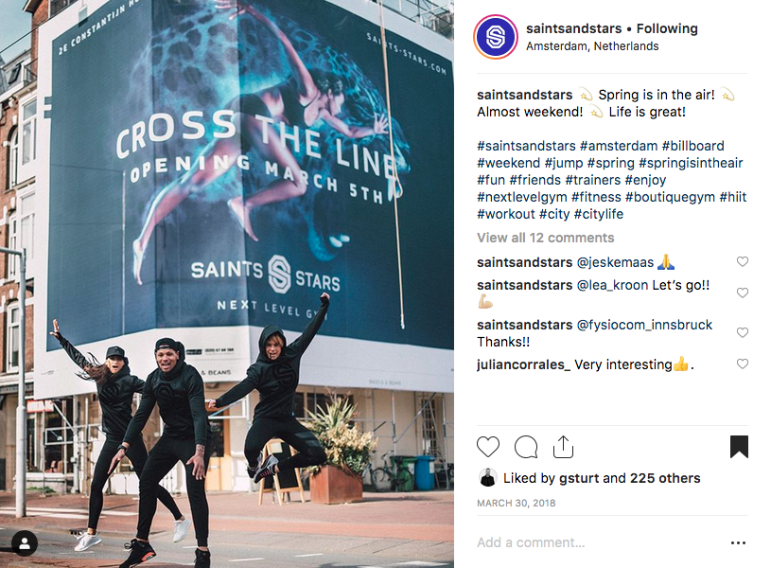Image resolution: width=771 pixels, height=568 pixels.
Task: Show tagged people icon on photo
Action: [24, 543]
